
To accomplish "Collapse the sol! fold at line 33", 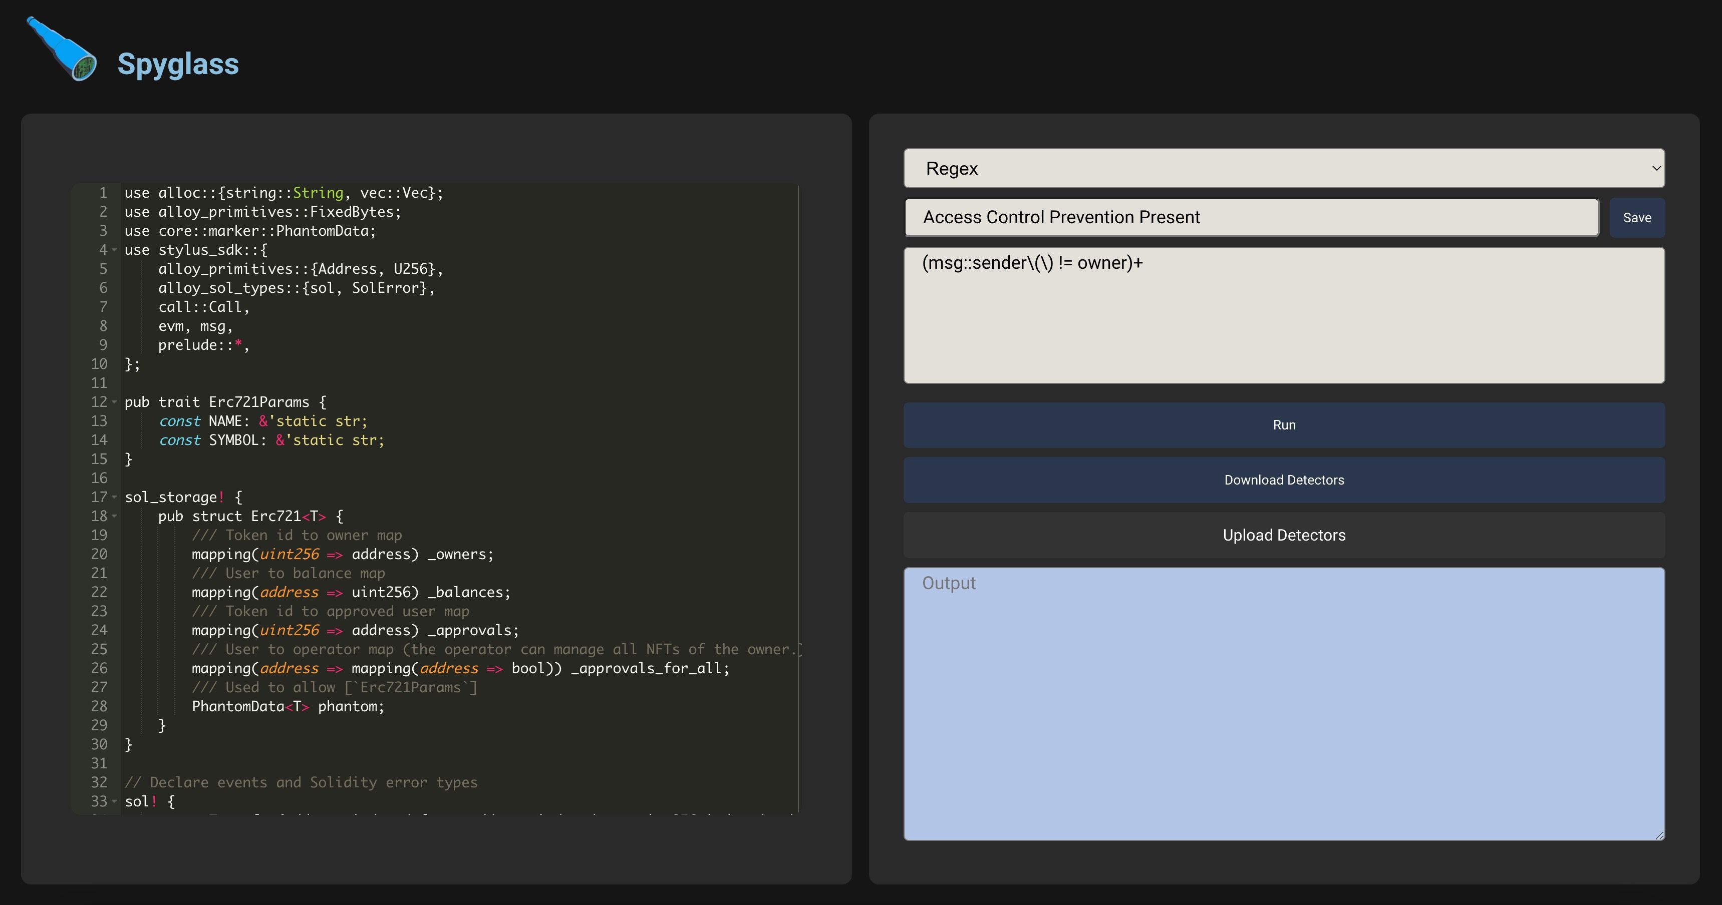I will pos(114,801).
